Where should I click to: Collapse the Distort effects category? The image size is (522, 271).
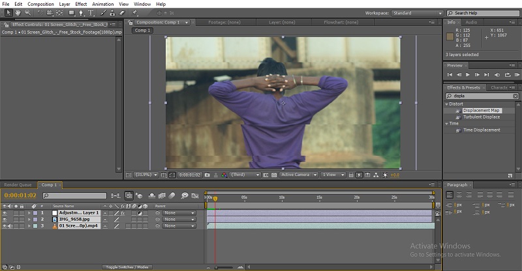tap(447, 104)
